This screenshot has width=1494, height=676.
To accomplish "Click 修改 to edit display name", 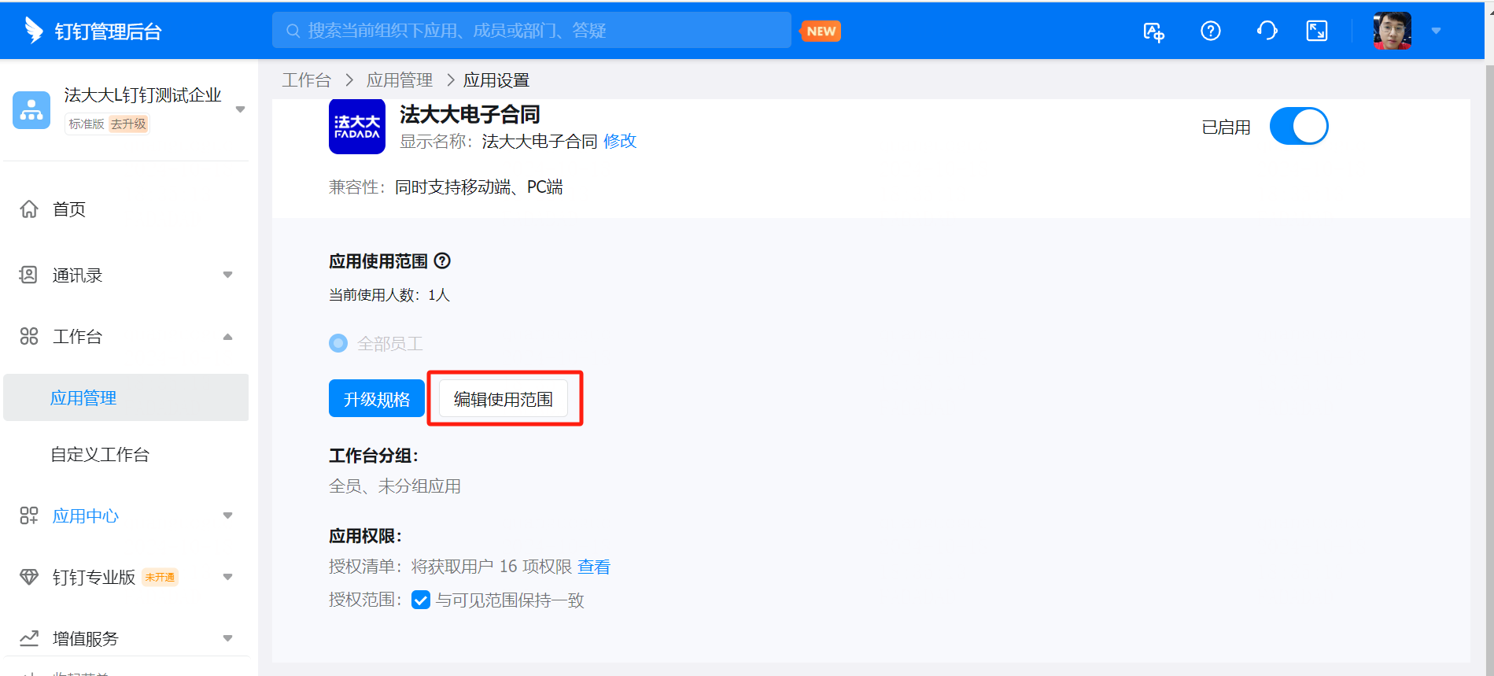I will [x=620, y=141].
